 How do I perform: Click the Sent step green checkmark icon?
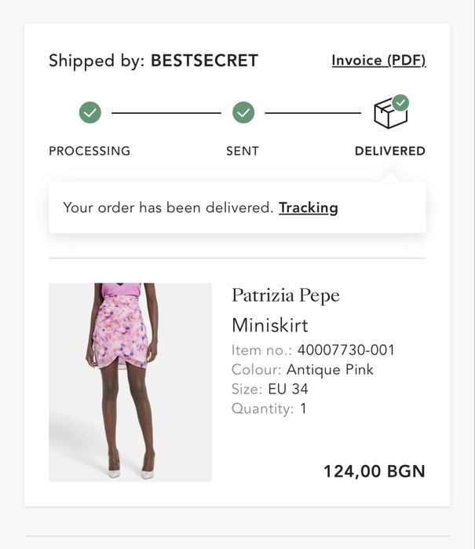coord(243,113)
